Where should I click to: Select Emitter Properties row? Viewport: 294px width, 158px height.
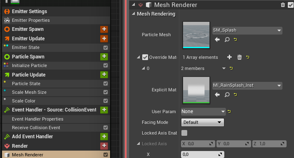pos(56,20)
